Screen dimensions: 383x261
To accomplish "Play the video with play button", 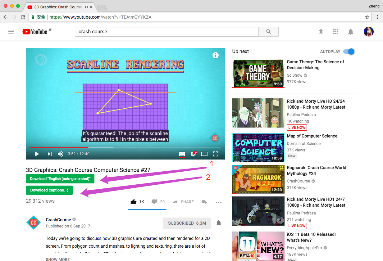I will [37, 154].
